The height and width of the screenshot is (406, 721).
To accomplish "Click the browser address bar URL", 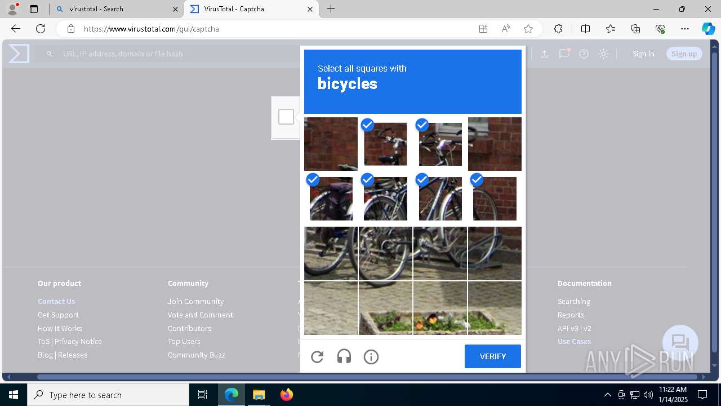I will (152, 29).
